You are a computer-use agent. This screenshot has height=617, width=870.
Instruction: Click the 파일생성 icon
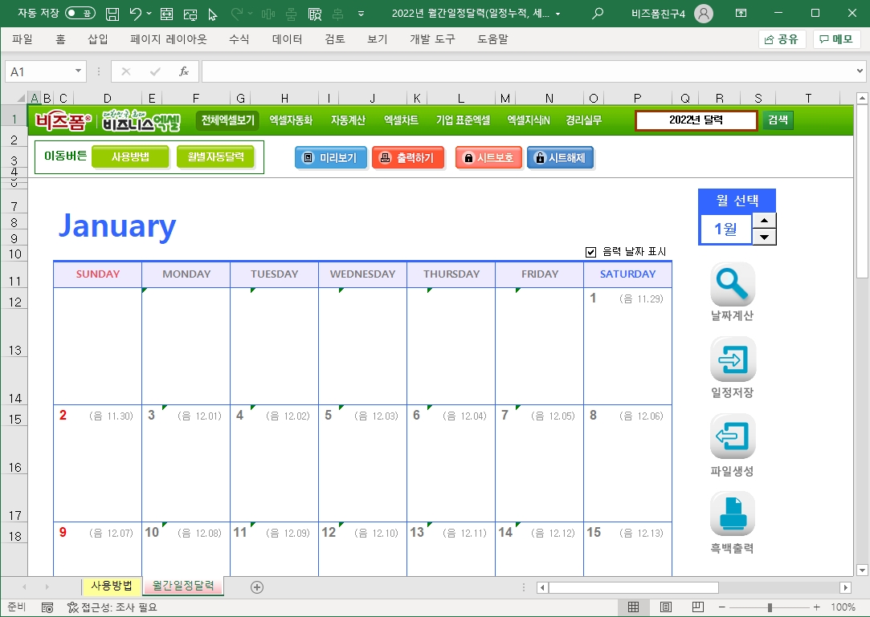point(733,436)
